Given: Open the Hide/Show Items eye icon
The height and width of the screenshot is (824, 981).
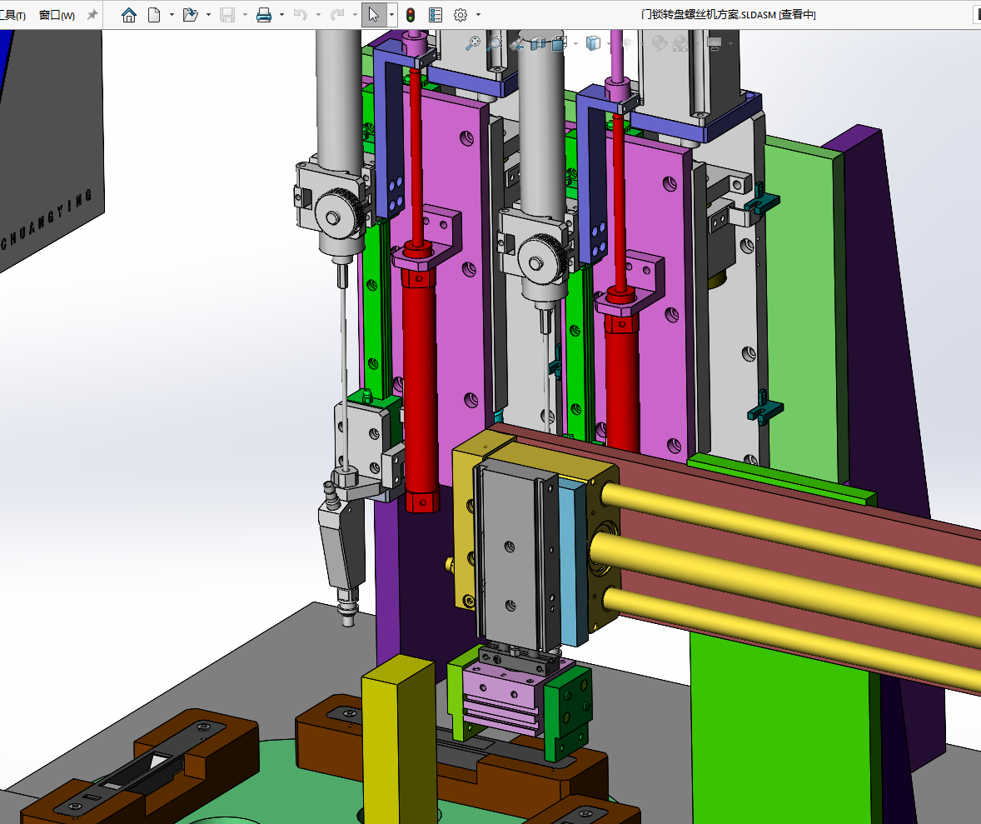Looking at the screenshot, I should coord(626,43).
